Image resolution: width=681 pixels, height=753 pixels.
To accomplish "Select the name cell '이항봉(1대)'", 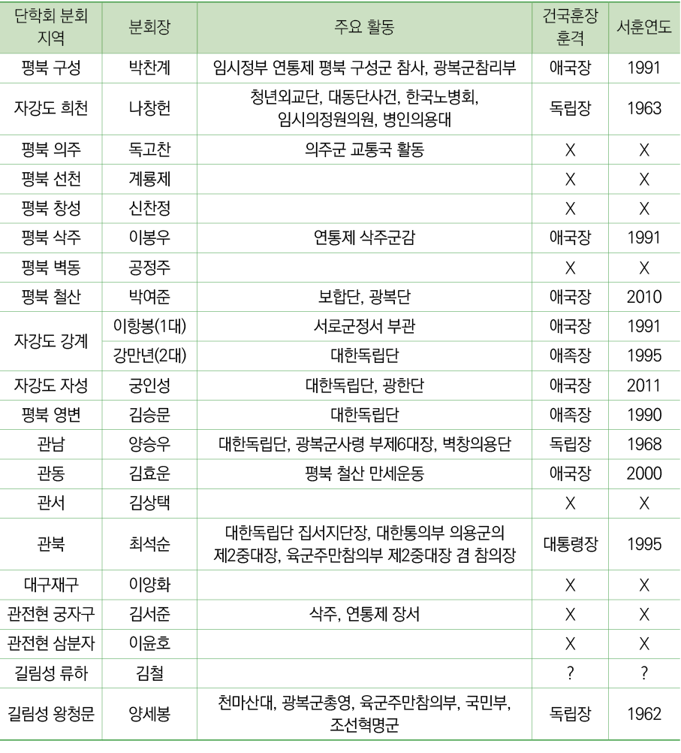I will (x=149, y=327).
